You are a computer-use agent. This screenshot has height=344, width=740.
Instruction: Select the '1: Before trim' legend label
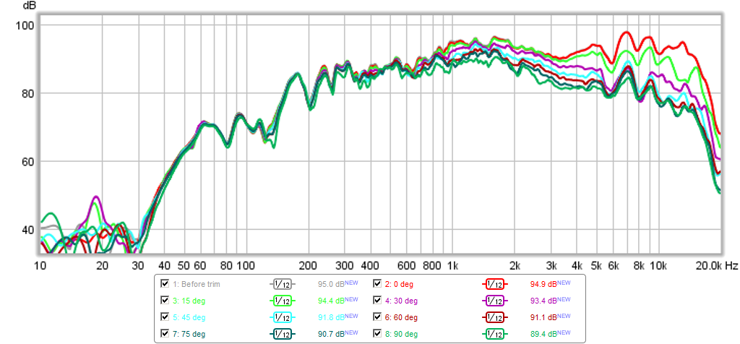pos(197,284)
